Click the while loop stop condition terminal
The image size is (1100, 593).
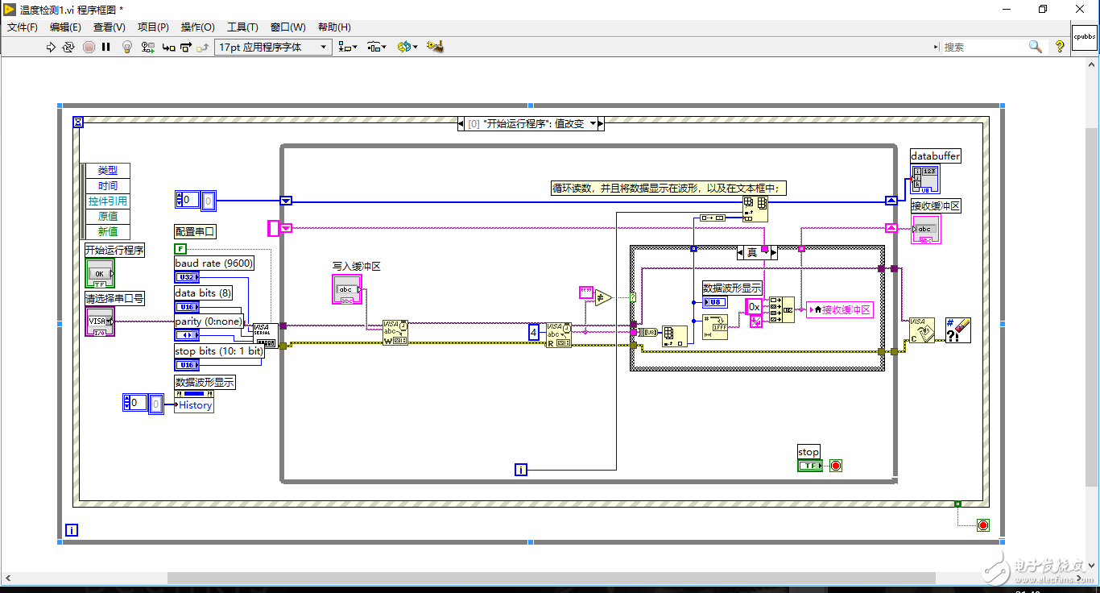[835, 466]
